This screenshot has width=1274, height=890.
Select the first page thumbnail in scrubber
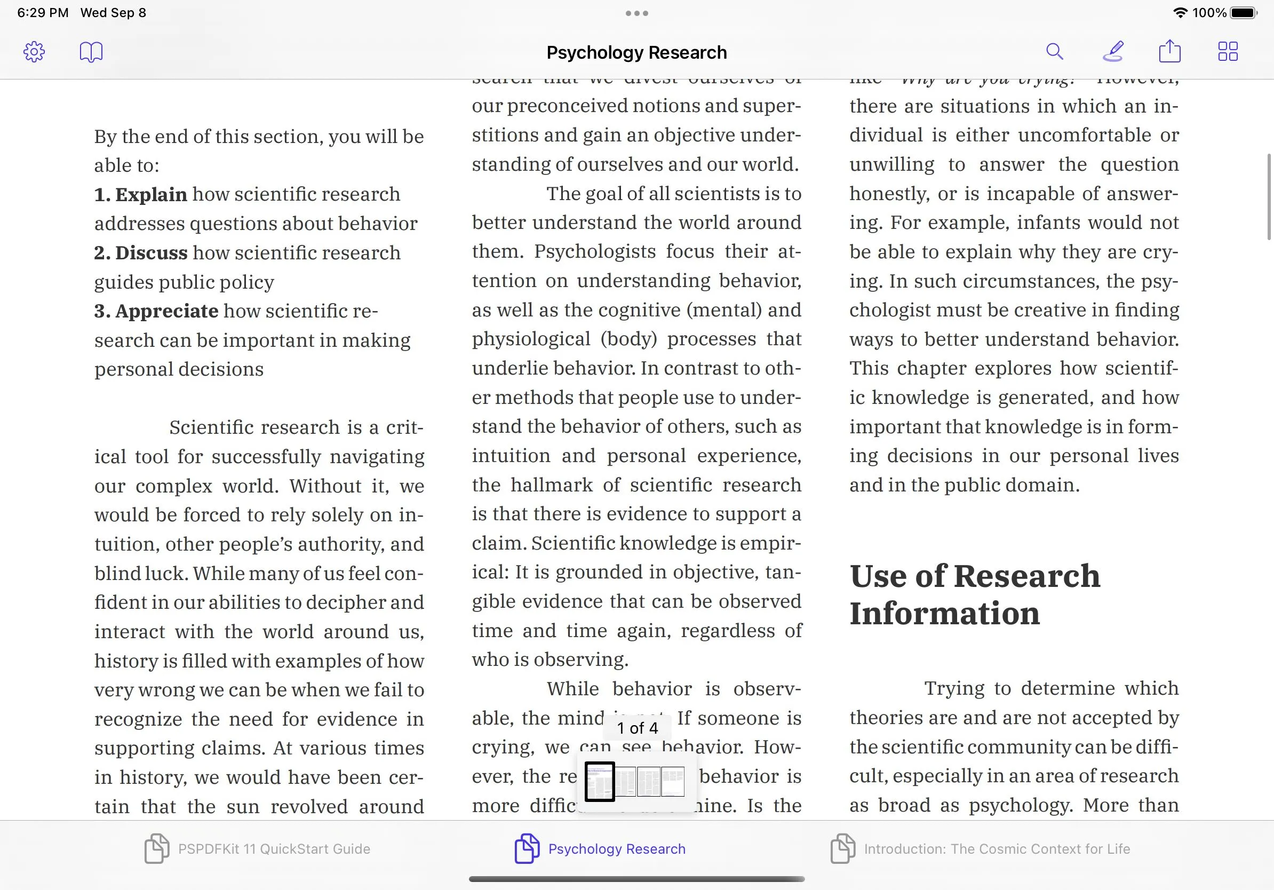(599, 782)
